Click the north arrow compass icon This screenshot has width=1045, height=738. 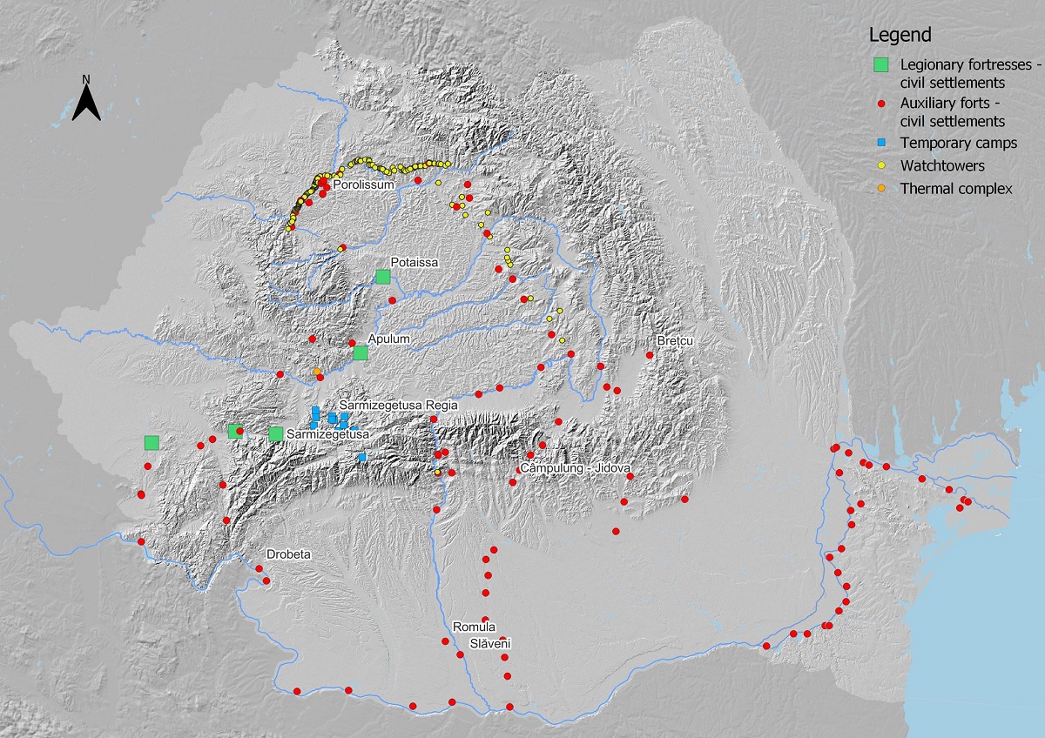click(86, 98)
